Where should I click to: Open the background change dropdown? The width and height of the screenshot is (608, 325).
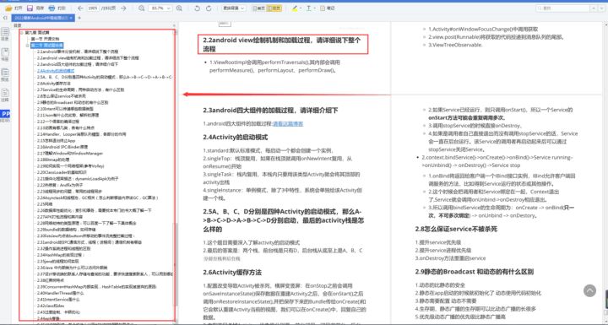pyautogui.click(x=234, y=8)
